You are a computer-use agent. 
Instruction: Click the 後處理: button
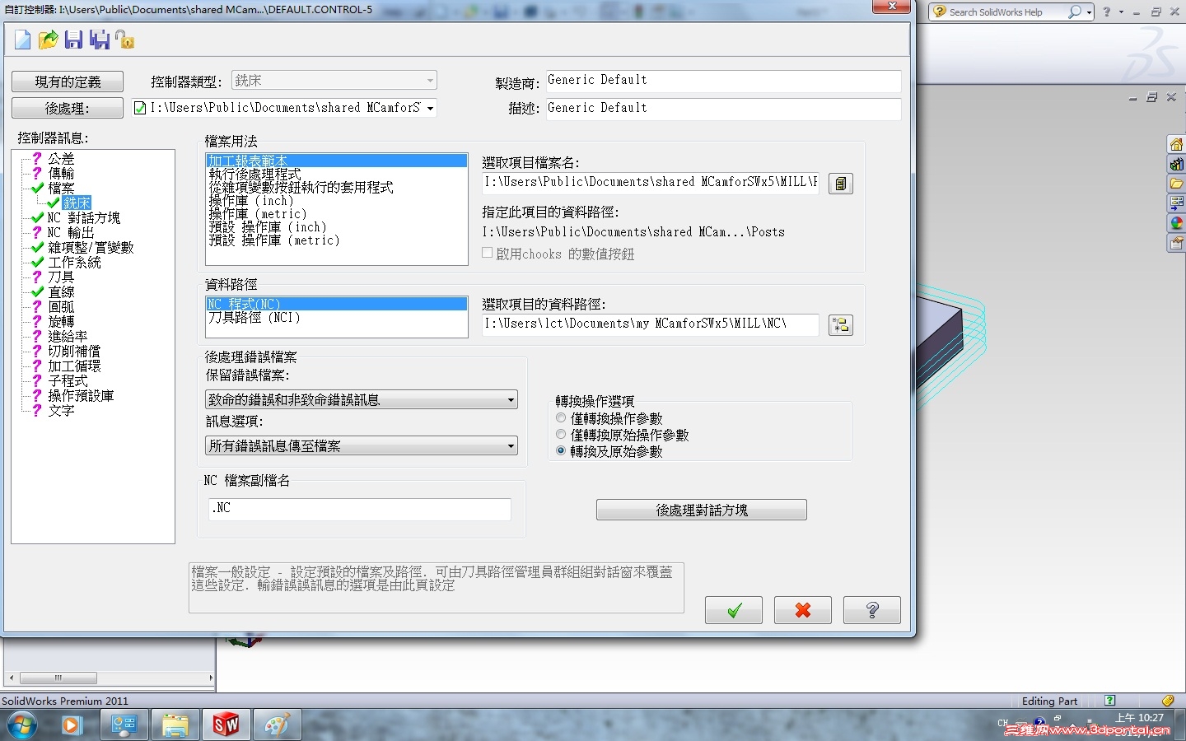point(68,108)
